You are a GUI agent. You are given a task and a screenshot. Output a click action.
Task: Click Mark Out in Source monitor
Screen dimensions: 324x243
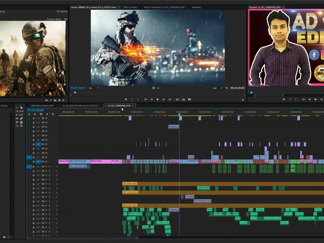coord(138,99)
